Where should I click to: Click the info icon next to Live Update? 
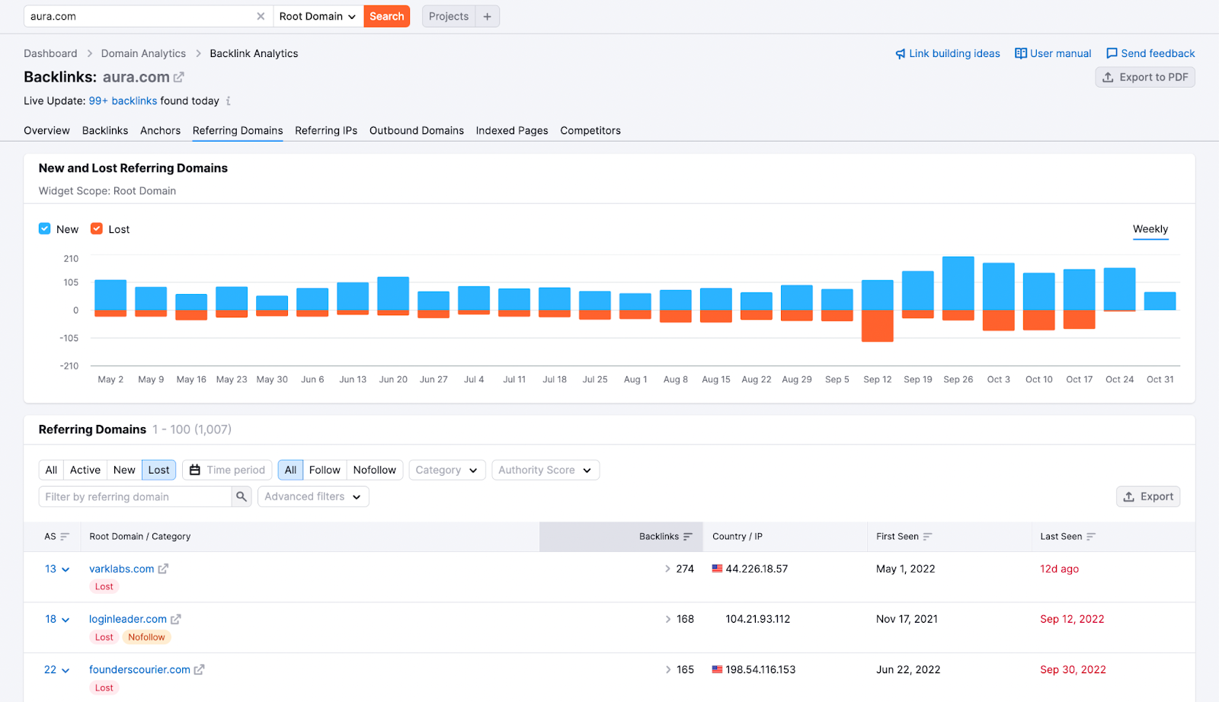(228, 101)
